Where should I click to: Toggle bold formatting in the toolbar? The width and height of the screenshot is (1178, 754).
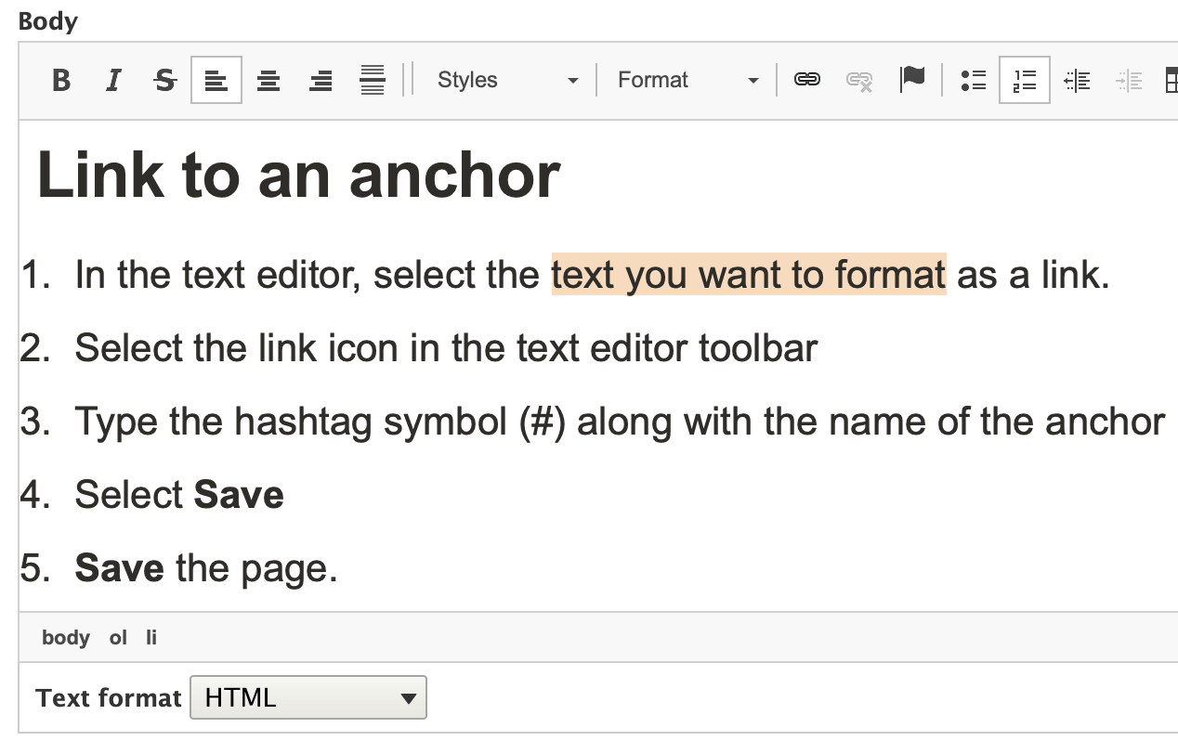[x=61, y=80]
